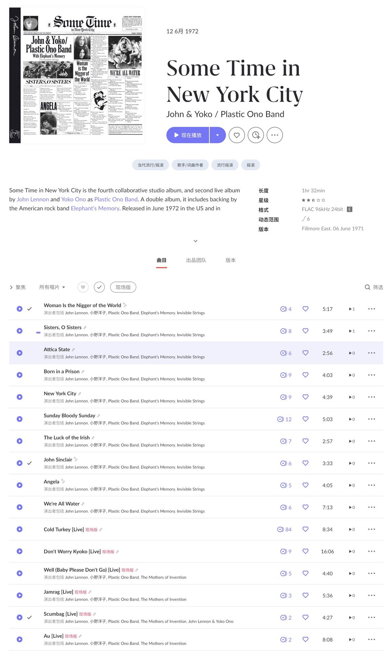Favorite Attica State with heart icon
The width and height of the screenshot is (390, 659).
coord(305,353)
